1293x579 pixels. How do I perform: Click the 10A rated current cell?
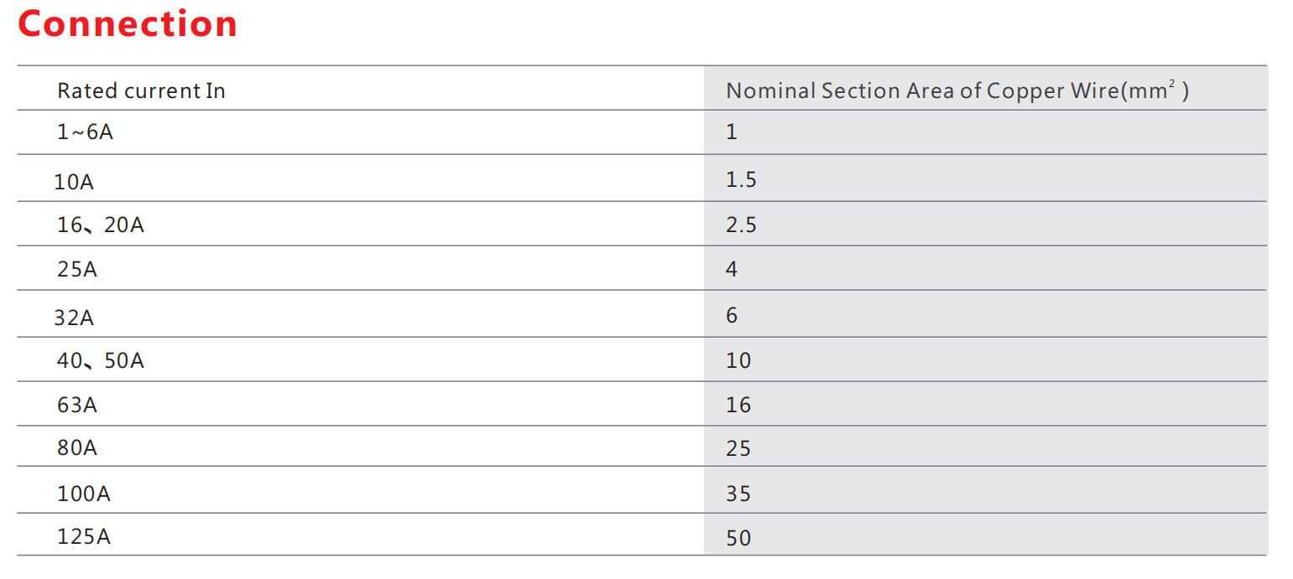(74, 182)
